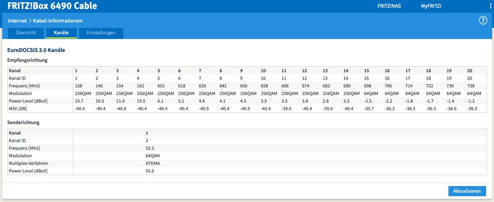Click the frequency value 706

pos(388,86)
